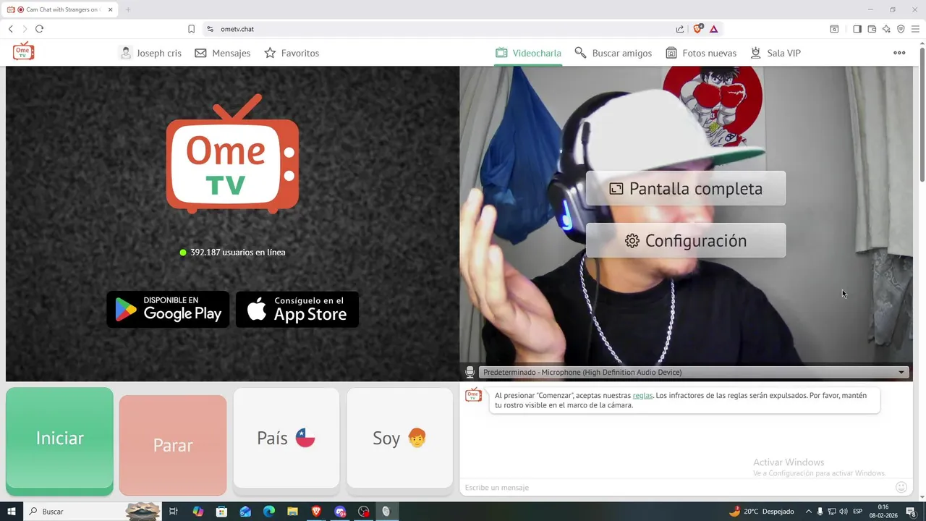
Task: Open the three-dot more options menu
Action: point(899,53)
